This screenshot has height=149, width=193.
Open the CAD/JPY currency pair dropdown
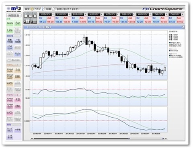tap(183, 14)
